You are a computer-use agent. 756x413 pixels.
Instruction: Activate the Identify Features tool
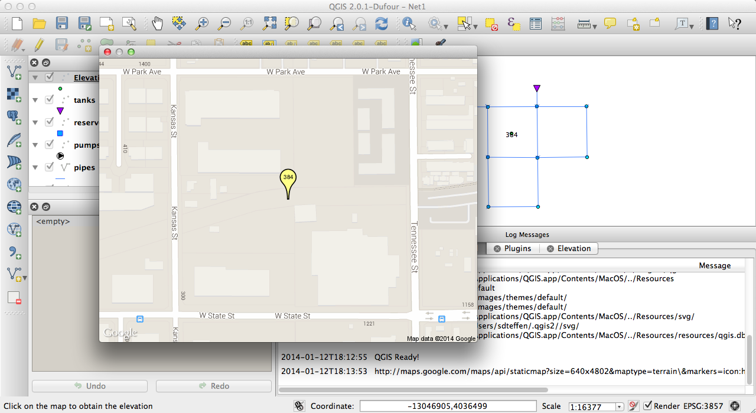pyautogui.click(x=408, y=24)
